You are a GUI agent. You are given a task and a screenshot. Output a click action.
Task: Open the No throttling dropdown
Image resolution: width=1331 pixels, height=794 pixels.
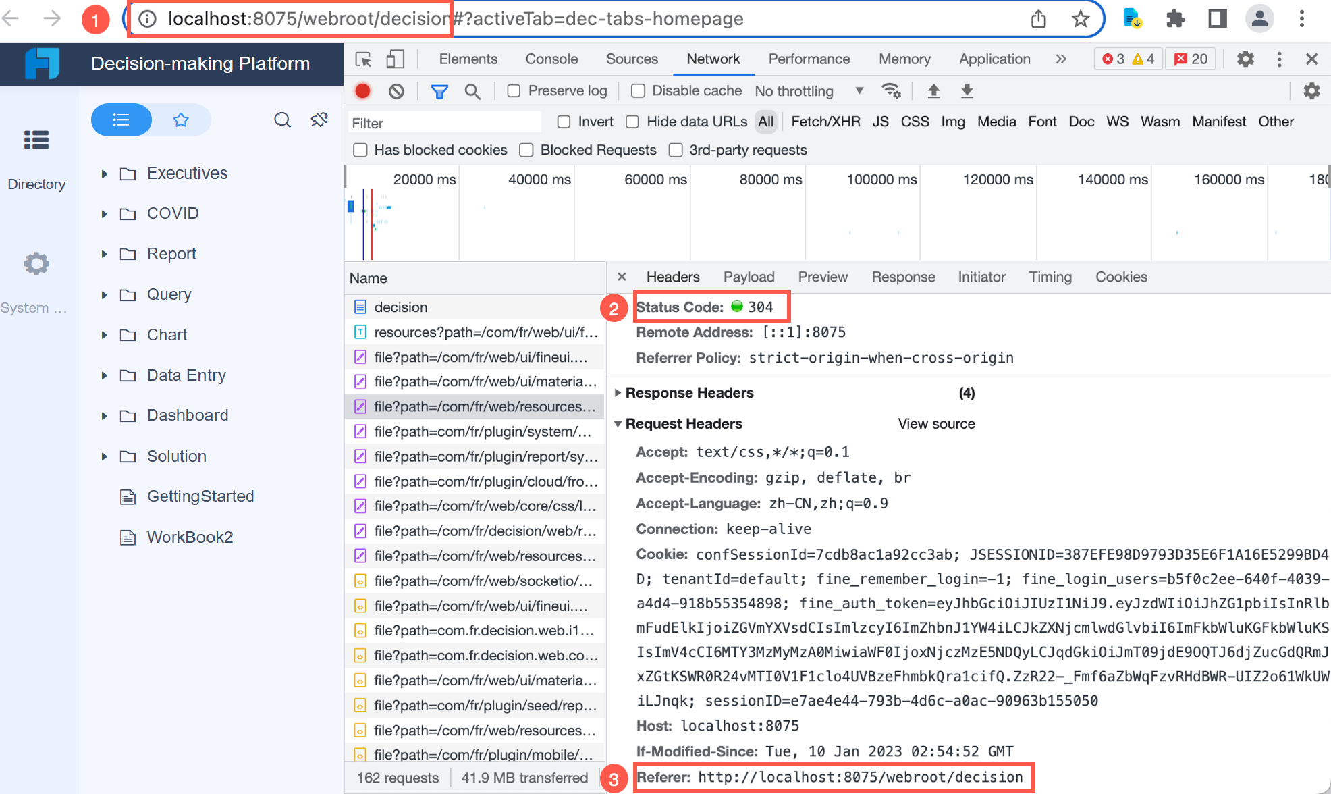pos(808,90)
